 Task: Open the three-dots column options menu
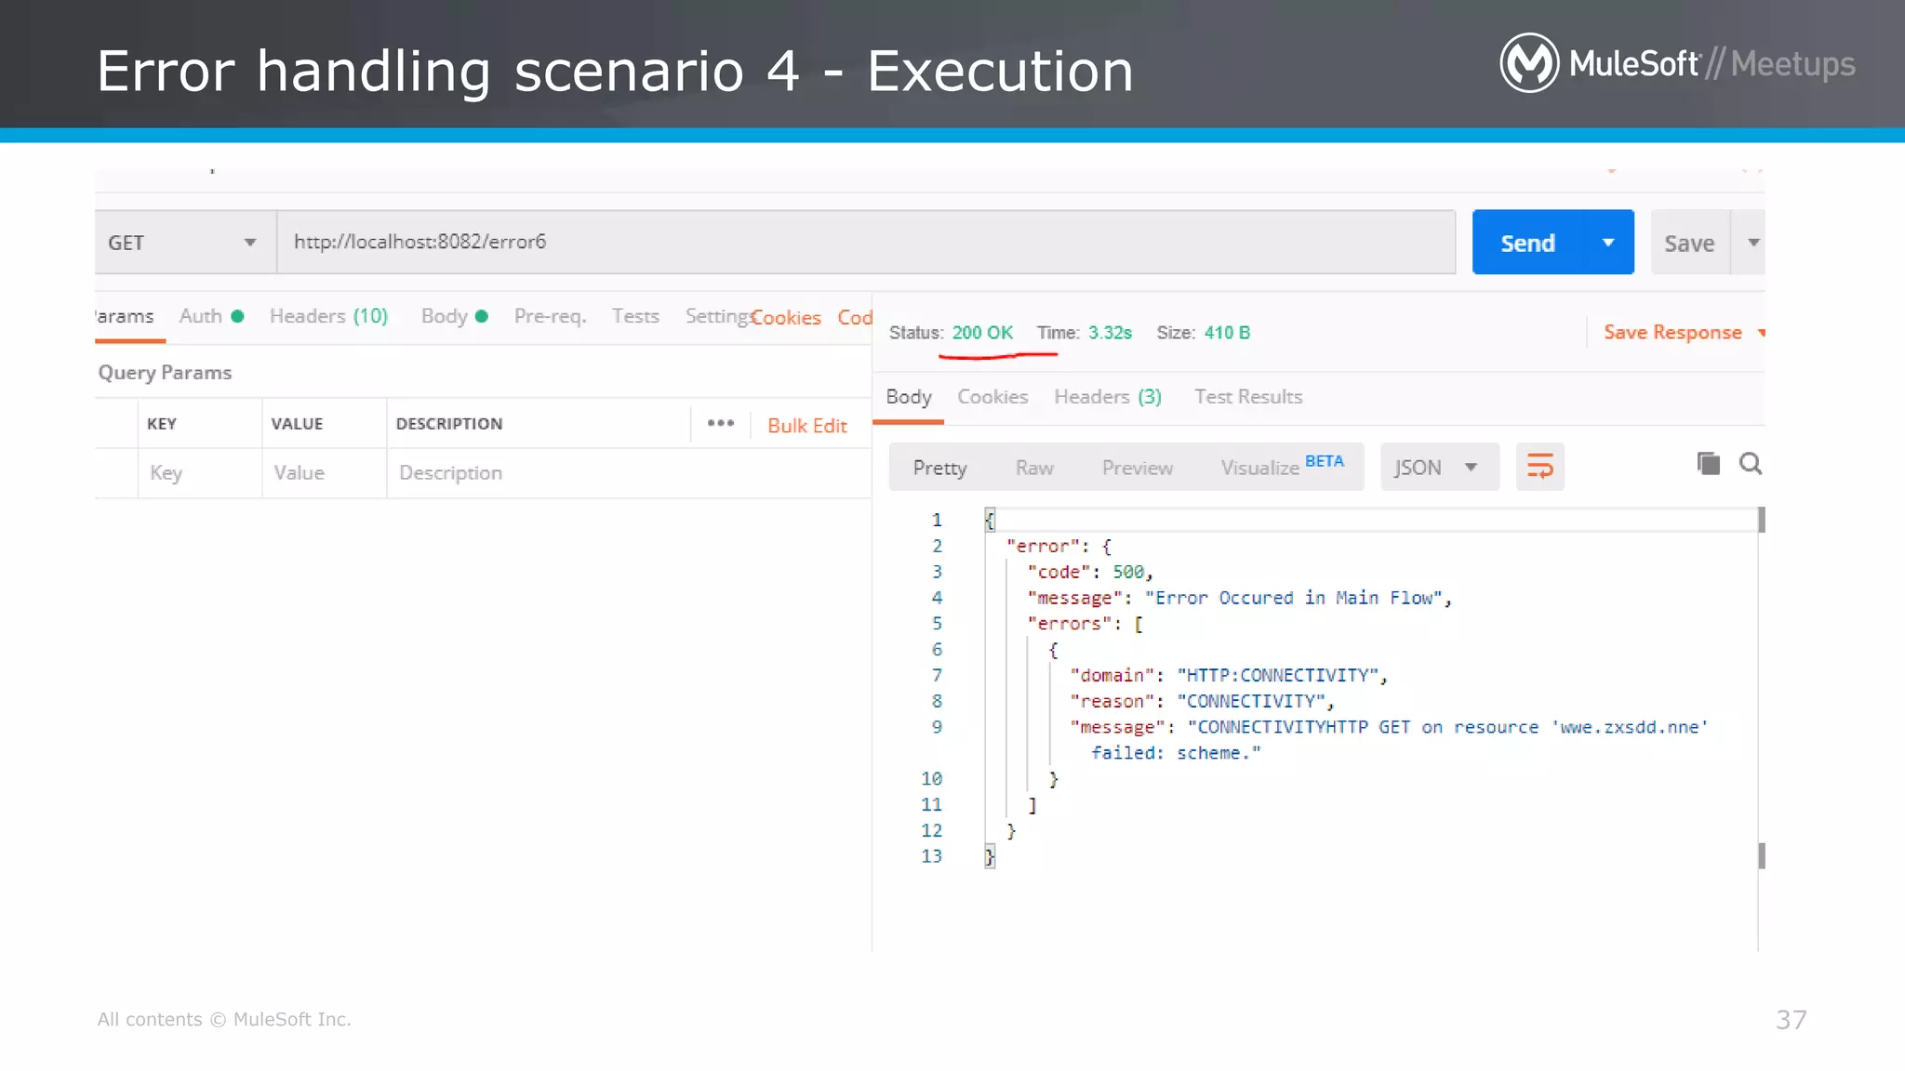[720, 423]
